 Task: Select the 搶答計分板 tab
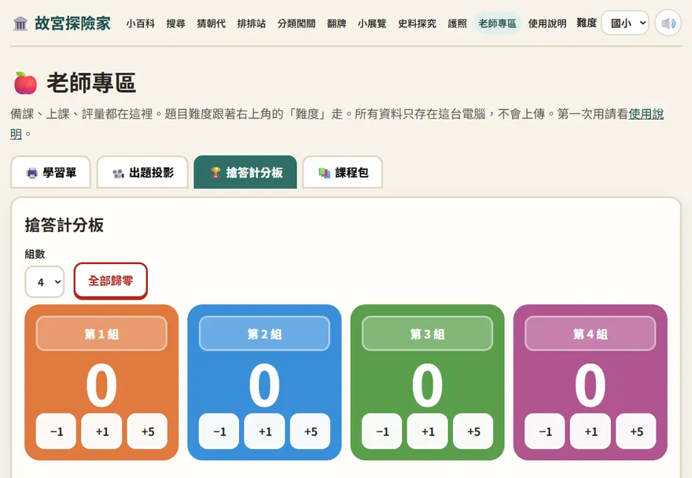tap(245, 172)
